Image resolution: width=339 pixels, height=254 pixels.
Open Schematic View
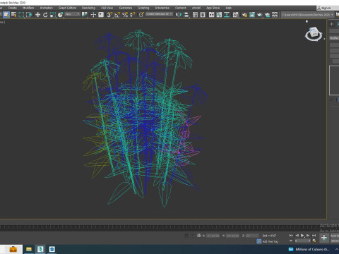point(227,15)
